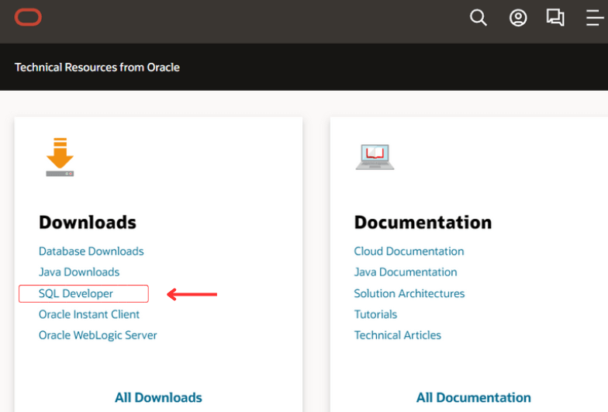Open Solution Architectures link
Viewport: 608px width, 412px height.
click(x=409, y=293)
